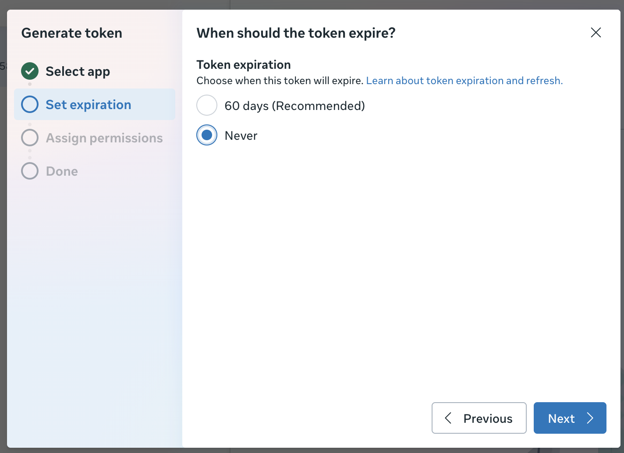Select the 60 days radio button
Screen dimensions: 624x453
(x=207, y=105)
